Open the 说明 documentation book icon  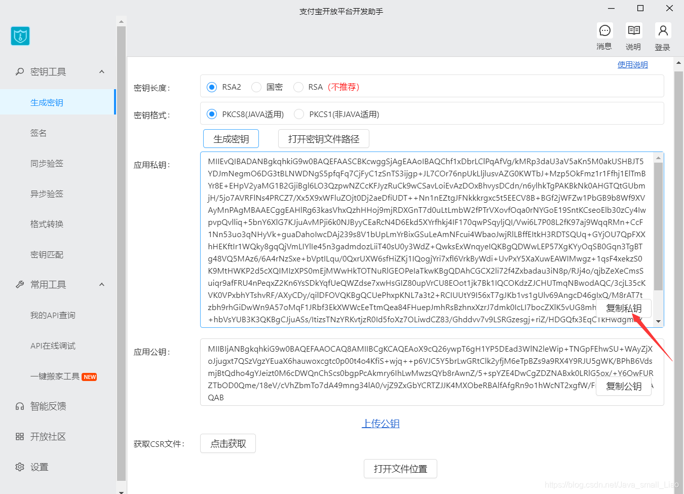click(633, 31)
